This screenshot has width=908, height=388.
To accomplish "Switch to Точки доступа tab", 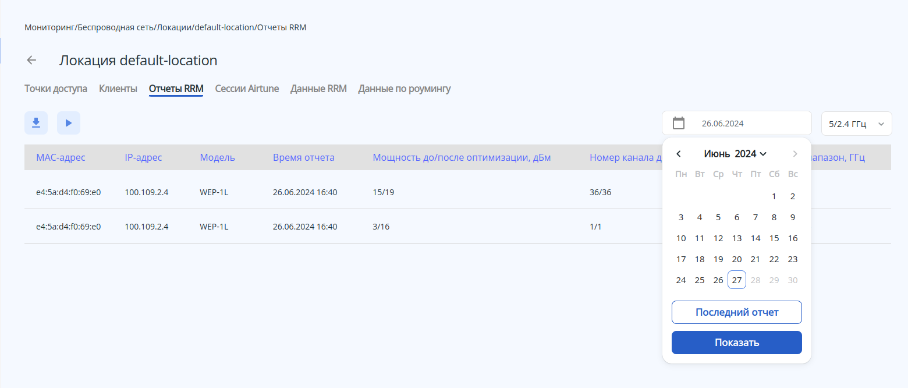I will (56, 89).
